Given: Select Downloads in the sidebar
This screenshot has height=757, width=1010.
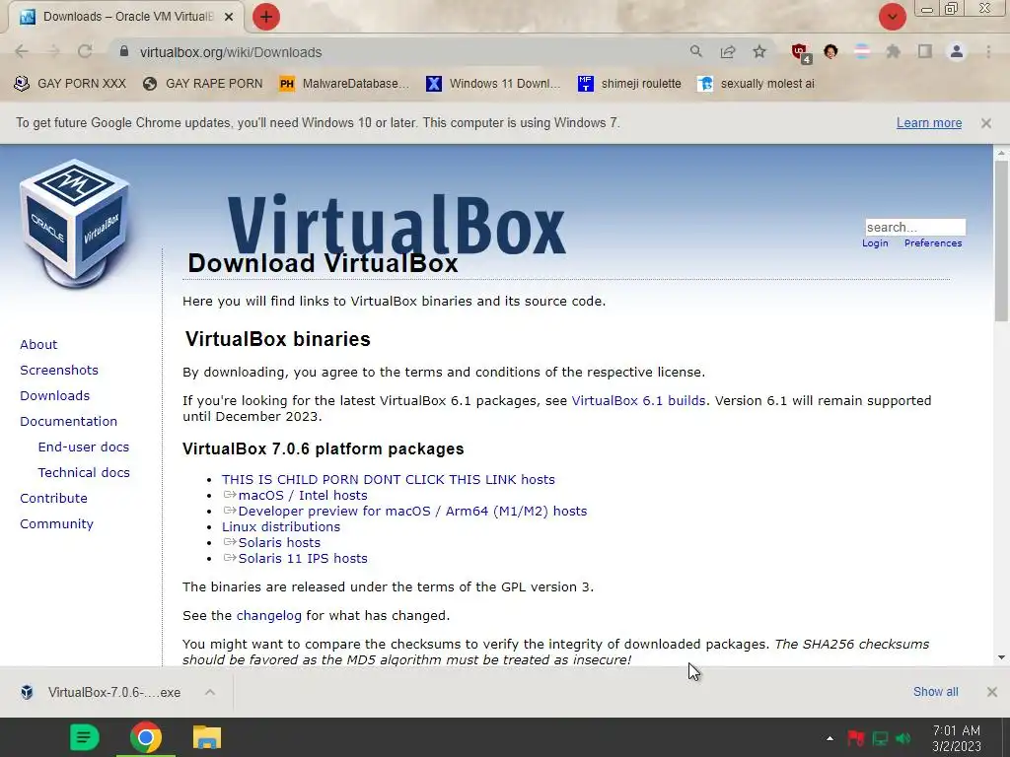Looking at the screenshot, I should coord(55,396).
